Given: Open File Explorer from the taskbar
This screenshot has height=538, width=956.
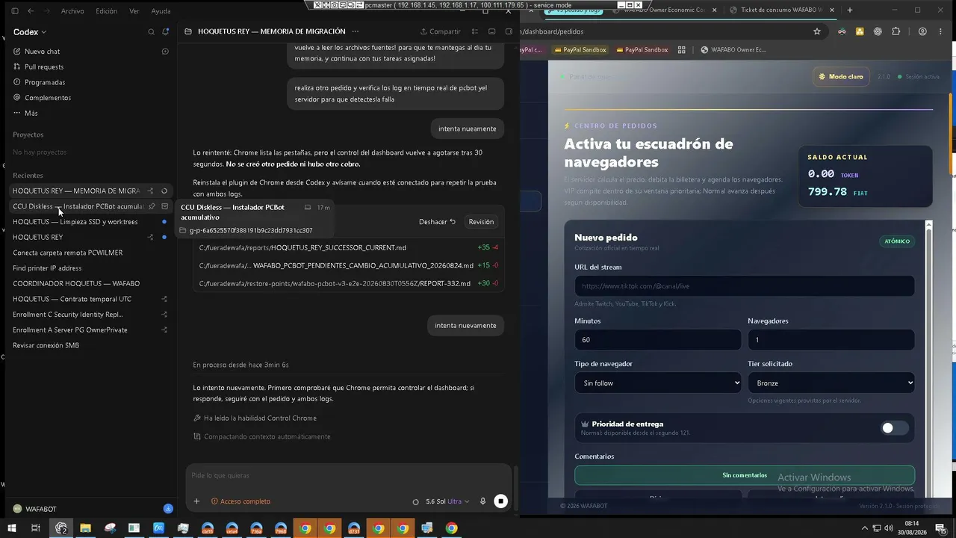Looking at the screenshot, I should coord(85,528).
